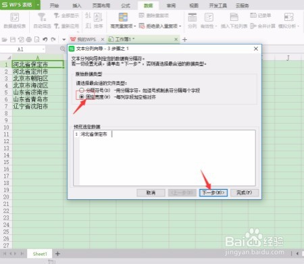The width and height of the screenshot is (304, 264).
Task: Sort descending with the Z-A icon
Action: click(88, 26)
